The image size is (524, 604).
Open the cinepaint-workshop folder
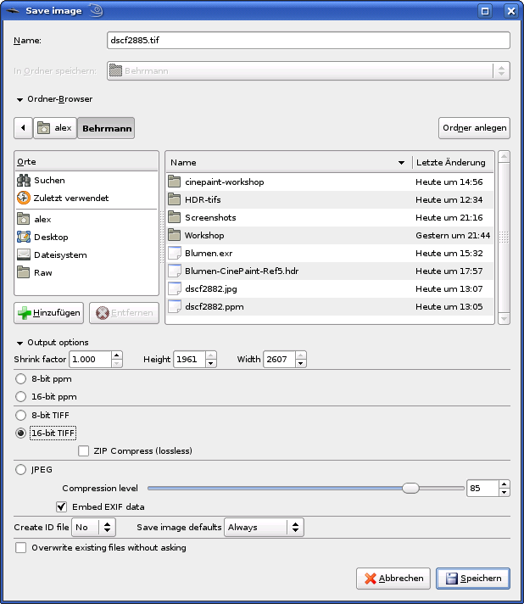pyautogui.click(x=224, y=182)
